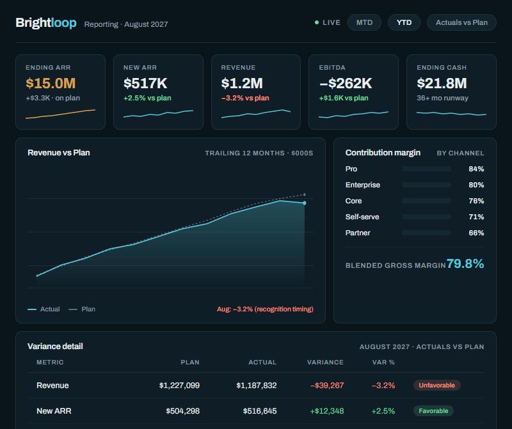Switch to the MTD view
Viewport: 512px width, 429px height.
tap(364, 22)
